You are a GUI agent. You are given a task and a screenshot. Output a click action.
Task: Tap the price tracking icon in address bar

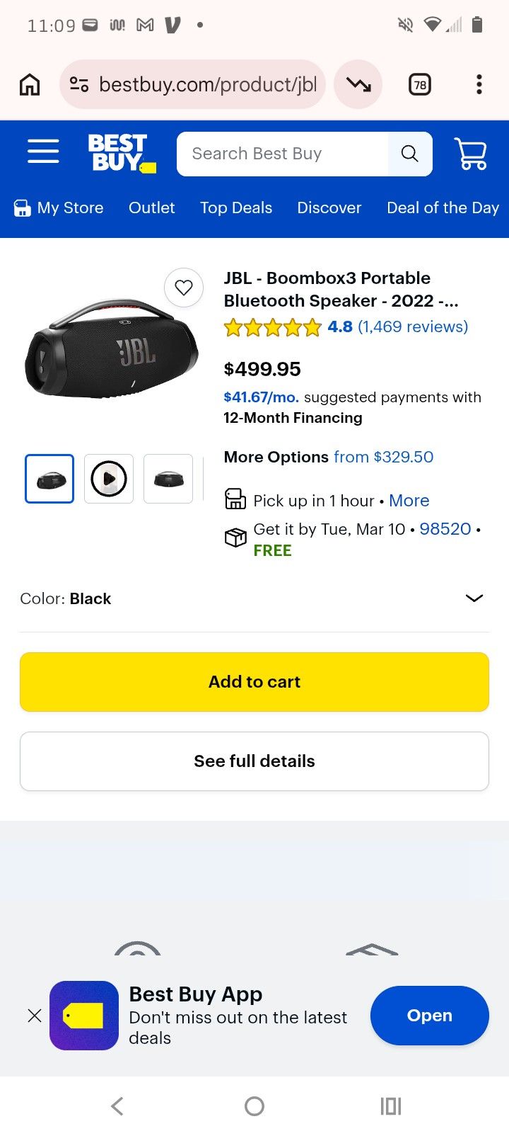click(x=358, y=85)
